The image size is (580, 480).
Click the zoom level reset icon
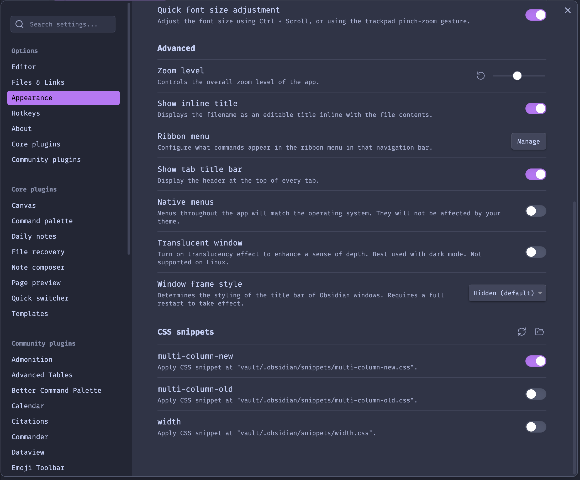click(x=481, y=75)
